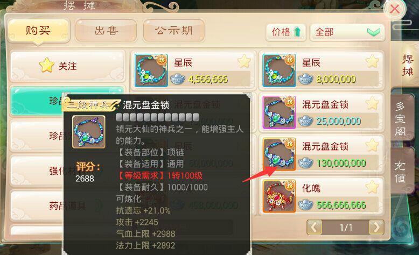Tap the 130,000,000 混元盘金锁 item icon
This screenshot has width=419, height=255.
click(x=280, y=154)
